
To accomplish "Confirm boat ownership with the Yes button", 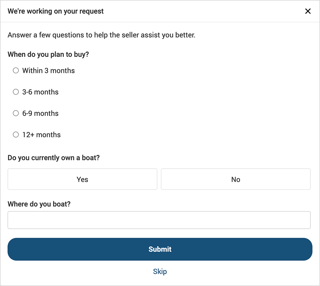I will click(x=82, y=179).
